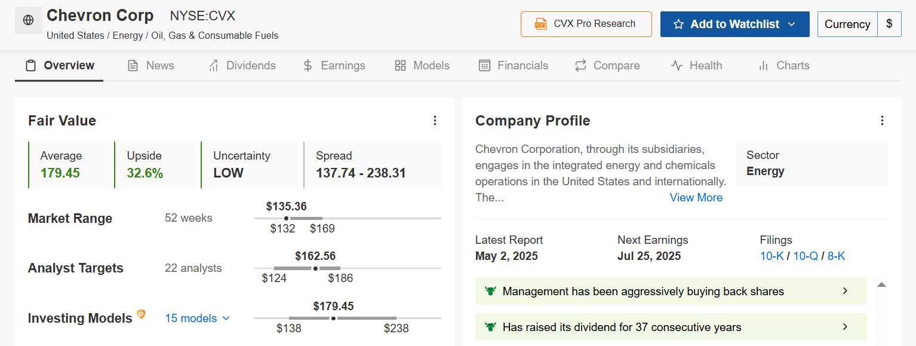Screen dimensions: 916x346
Task: Open the Currency selector
Action: pyautogui.click(x=847, y=25)
